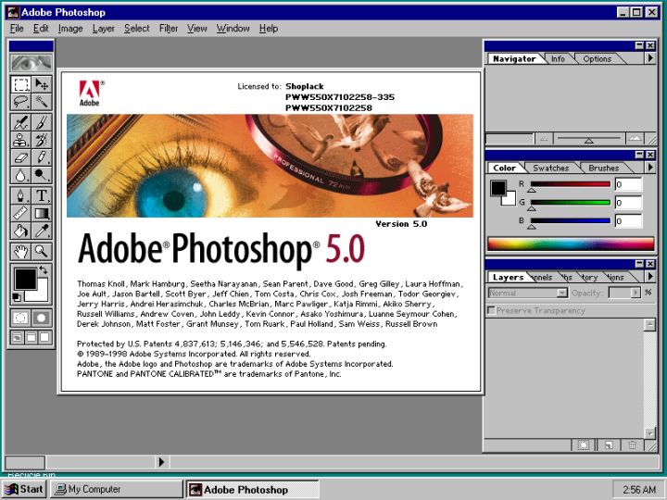
Task: Click the new layer icon in Layers palette
Action: click(609, 445)
